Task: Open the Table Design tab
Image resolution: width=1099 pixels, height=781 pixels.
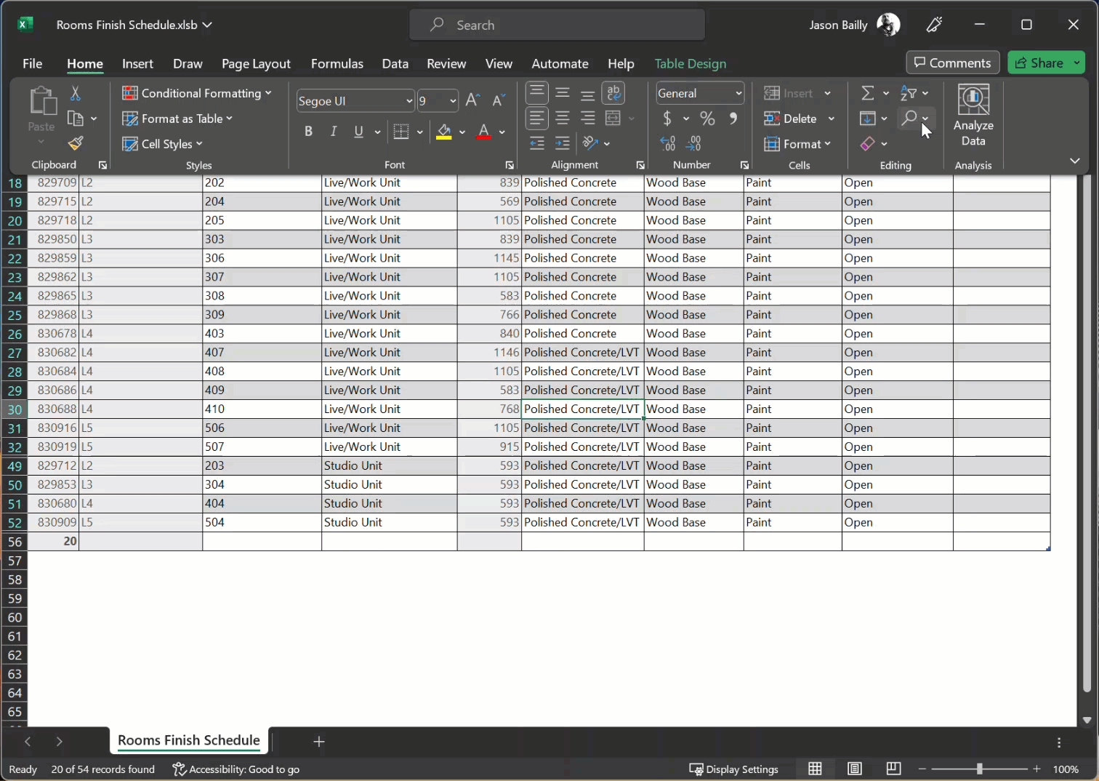Action: coord(691,63)
